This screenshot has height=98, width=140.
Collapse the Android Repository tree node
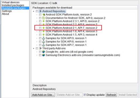pos(34,11)
